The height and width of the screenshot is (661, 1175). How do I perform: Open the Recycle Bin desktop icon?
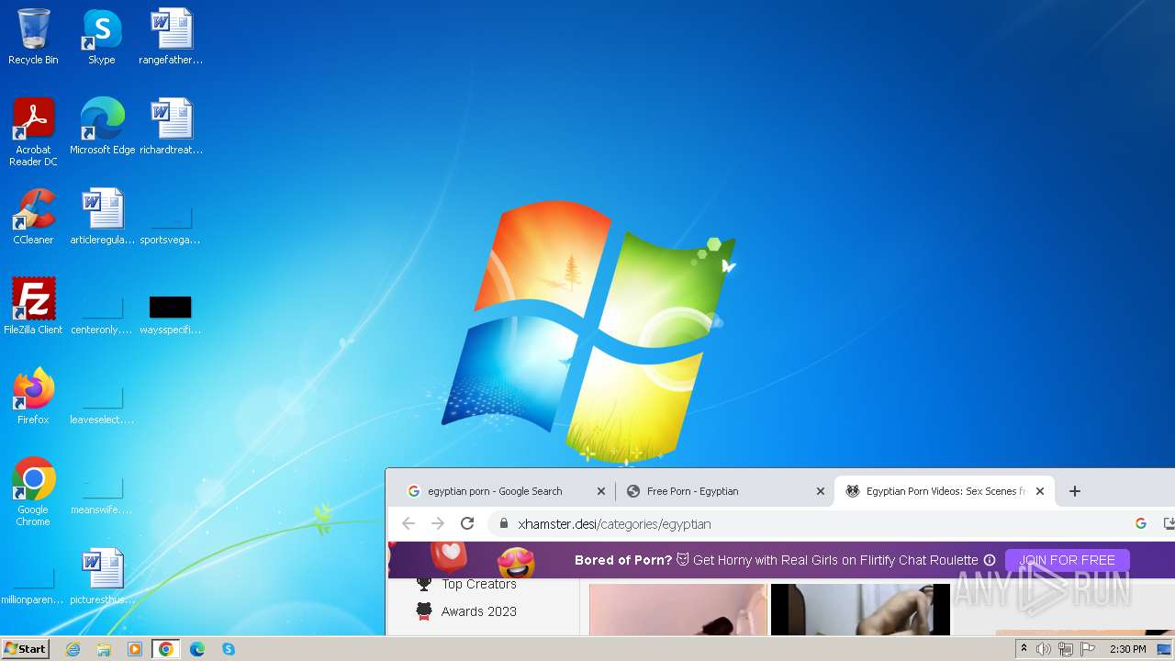pos(33,38)
